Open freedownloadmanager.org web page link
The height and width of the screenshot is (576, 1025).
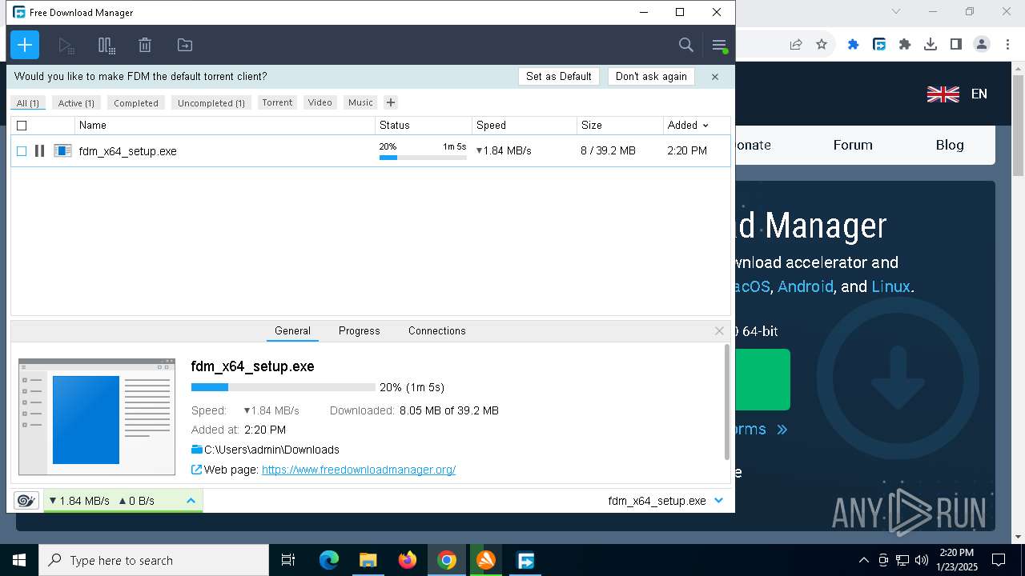click(359, 470)
